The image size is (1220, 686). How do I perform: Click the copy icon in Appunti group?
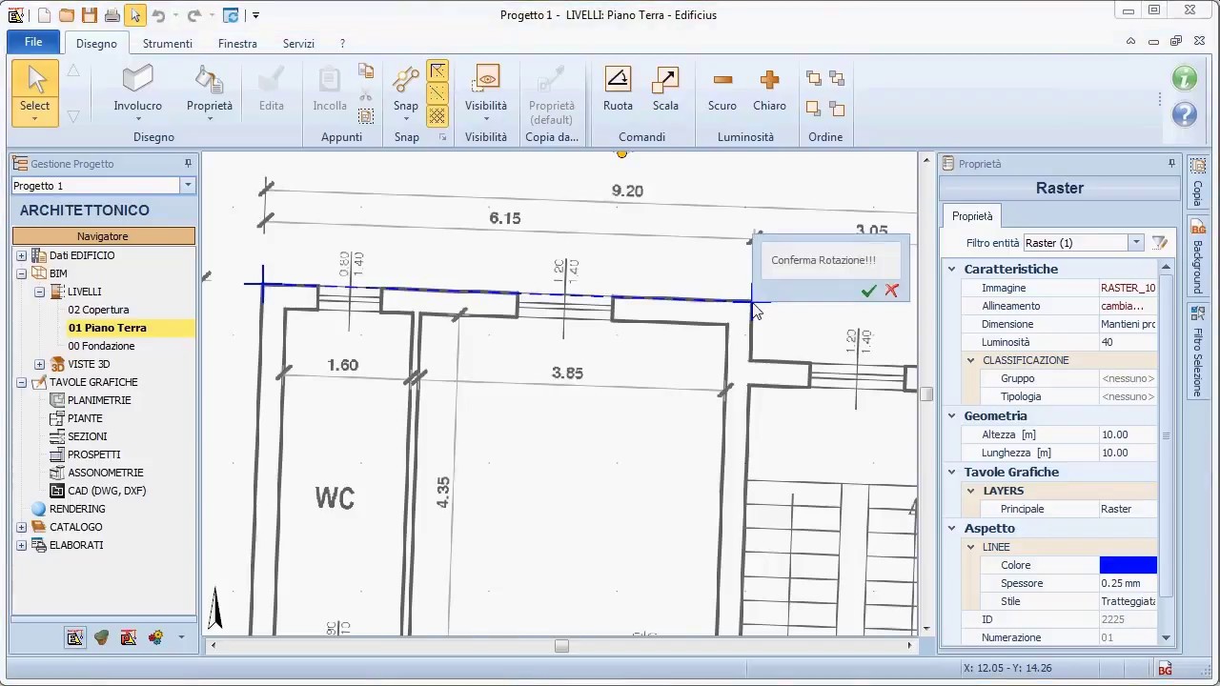(365, 71)
